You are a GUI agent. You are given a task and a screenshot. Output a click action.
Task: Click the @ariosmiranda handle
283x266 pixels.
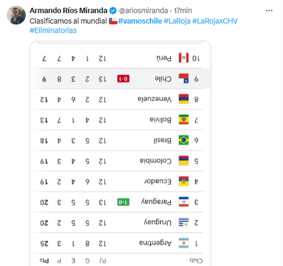(x=144, y=10)
